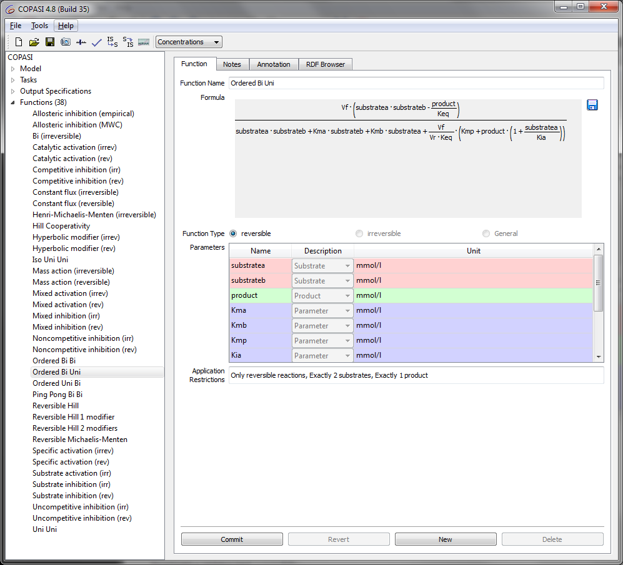Select the reversible function type radio button

point(234,233)
